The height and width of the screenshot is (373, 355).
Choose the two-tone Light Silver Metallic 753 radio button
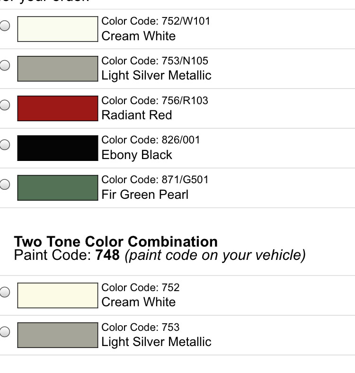click(4, 332)
